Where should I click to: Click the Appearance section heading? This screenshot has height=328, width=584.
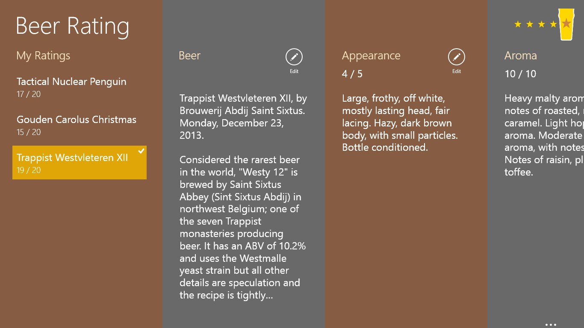(371, 56)
